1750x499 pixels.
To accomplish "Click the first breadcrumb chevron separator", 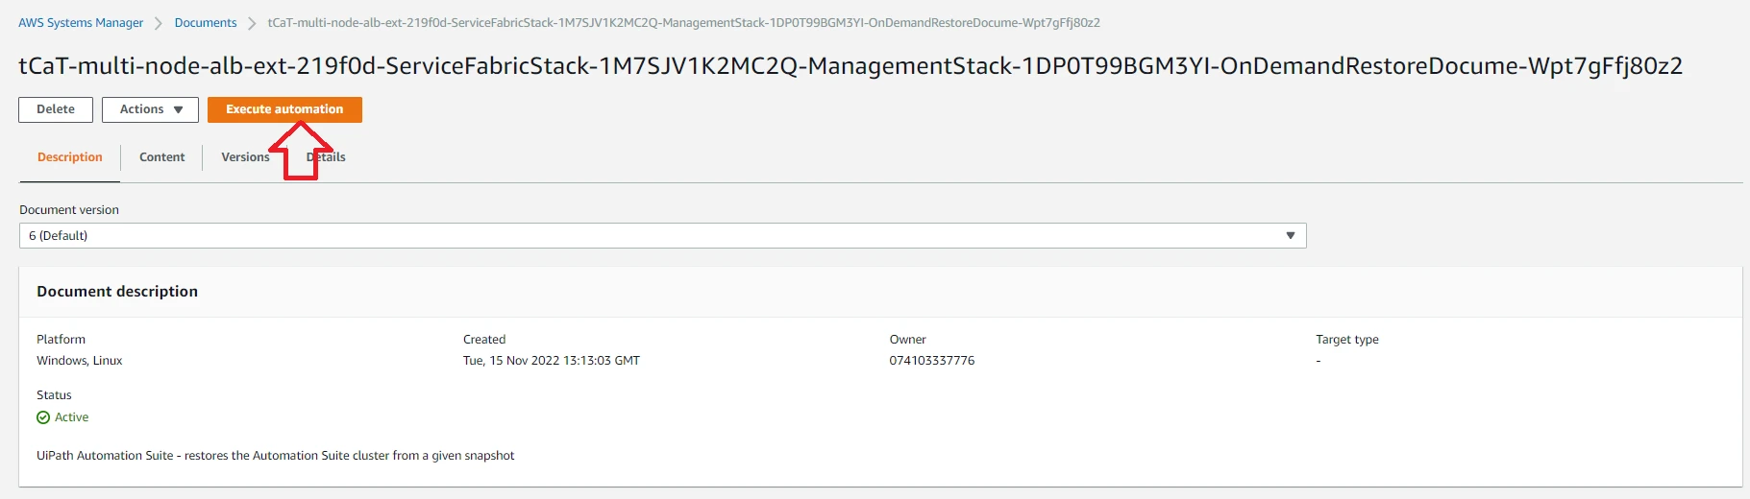I will coord(159,23).
